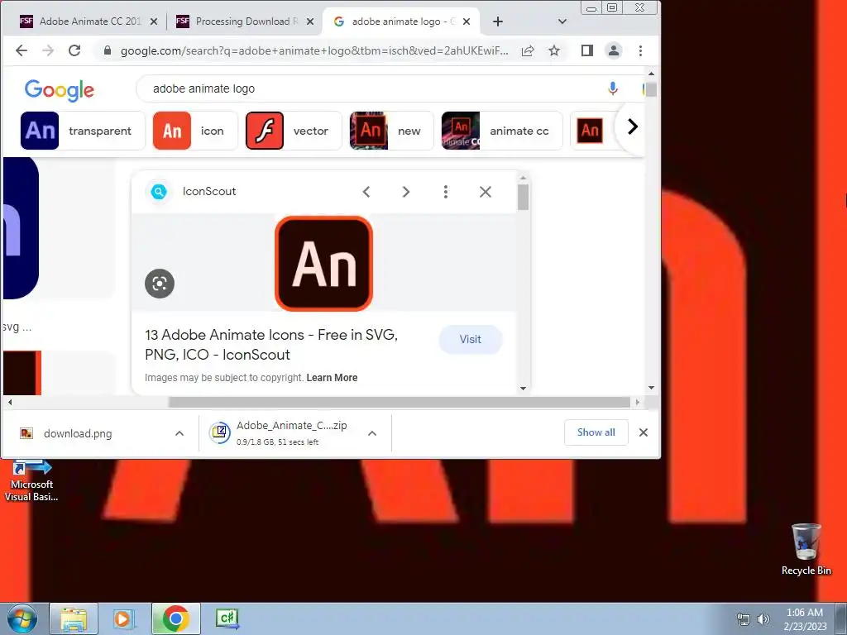847x635 pixels.
Task: Open preview panel three-dot options
Action: 446,192
